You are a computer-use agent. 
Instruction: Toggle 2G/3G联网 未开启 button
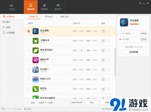pos(143,34)
